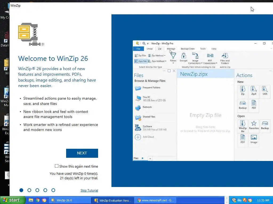The height and width of the screenshot is (204, 273).
Task: Open the folder icon in quick launch
Action: coord(31,200)
